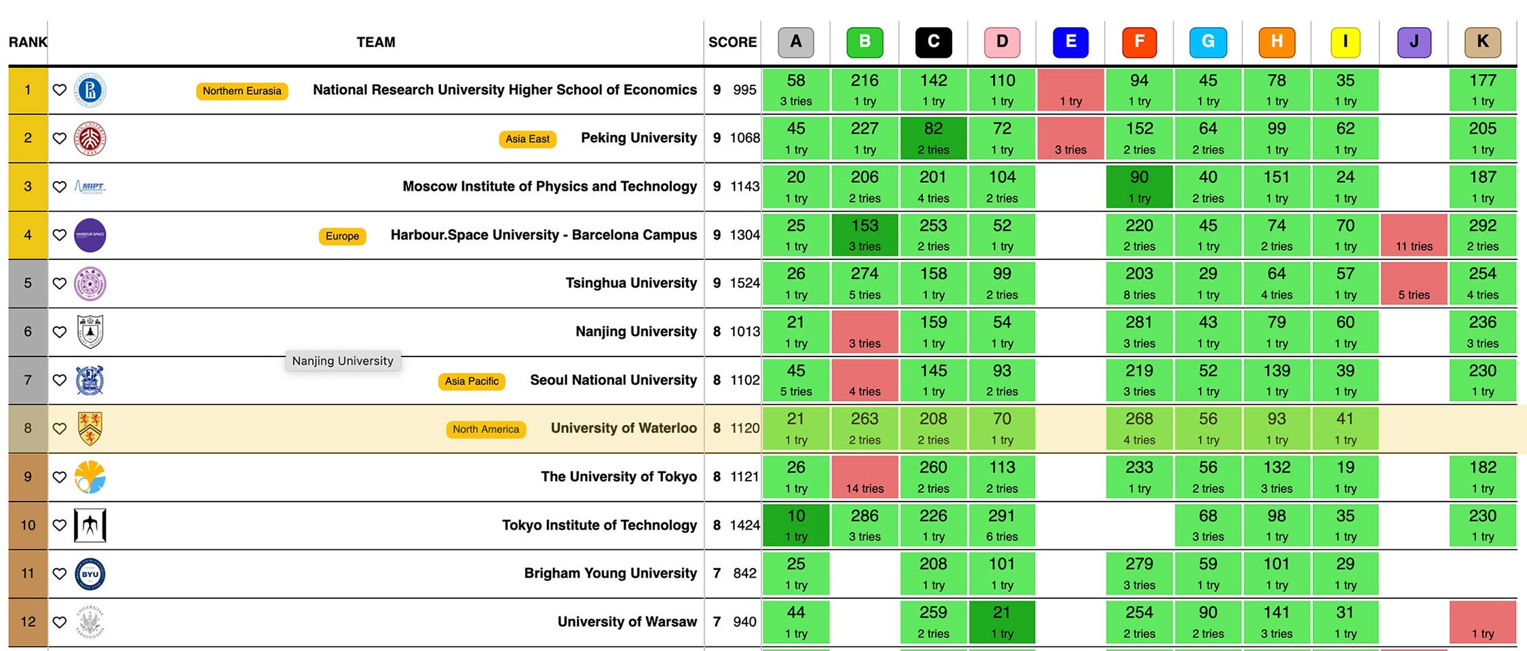Click the blue problem E badge
The height and width of the screenshot is (651, 1527).
(1070, 42)
